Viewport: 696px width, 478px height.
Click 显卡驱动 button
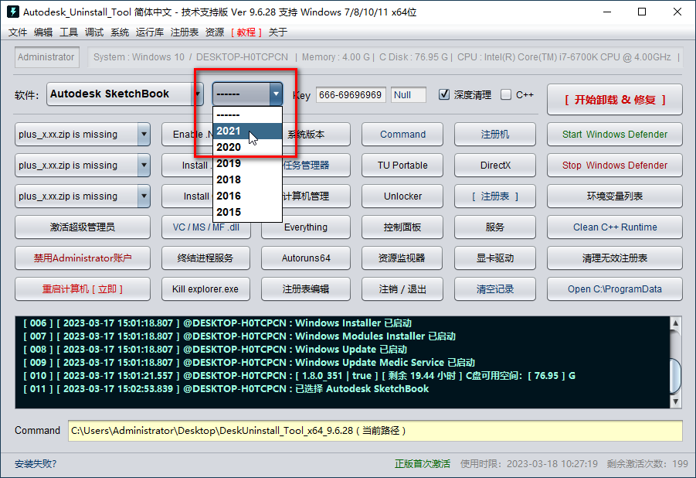tap(495, 258)
